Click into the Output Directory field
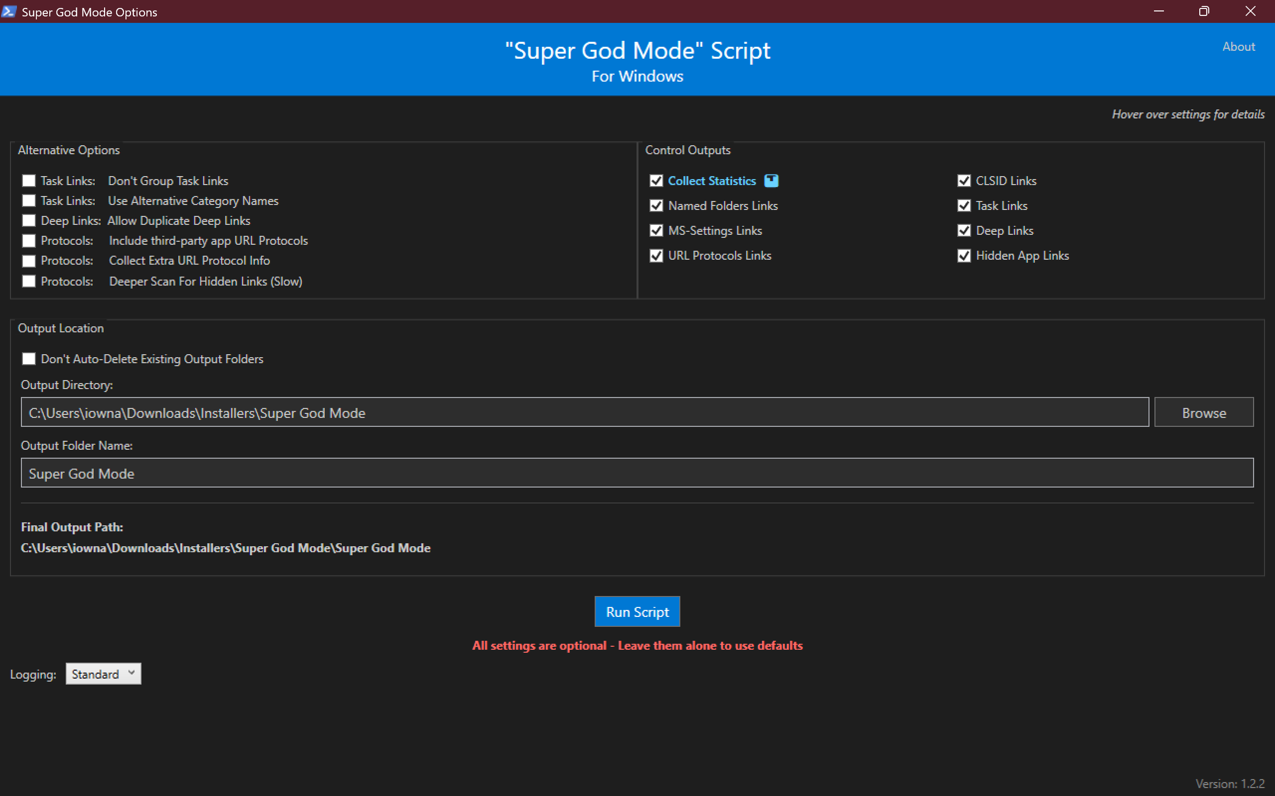Image resolution: width=1275 pixels, height=796 pixels. [x=585, y=412]
